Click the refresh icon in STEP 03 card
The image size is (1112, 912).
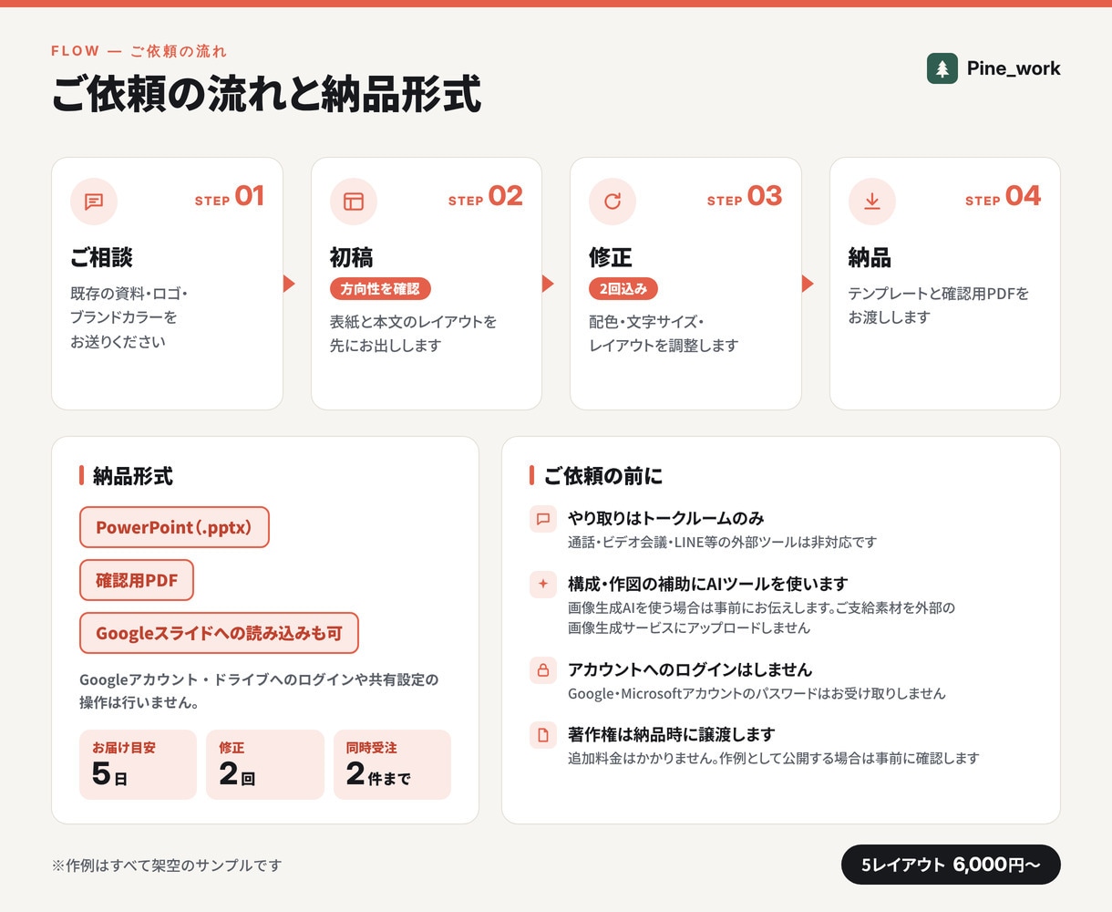[613, 202]
